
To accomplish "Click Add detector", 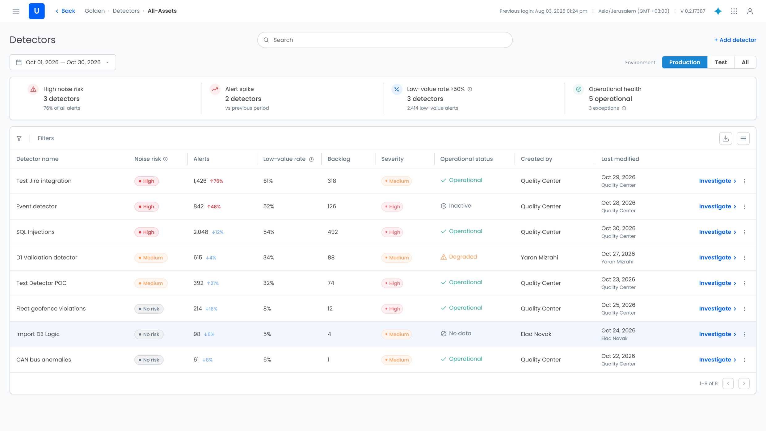I will 735,40.
